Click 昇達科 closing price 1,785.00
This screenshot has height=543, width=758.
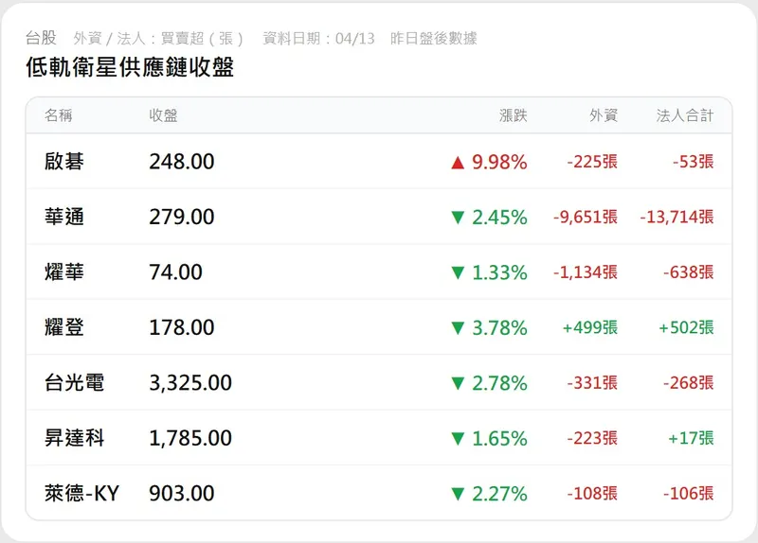point(189,438)
